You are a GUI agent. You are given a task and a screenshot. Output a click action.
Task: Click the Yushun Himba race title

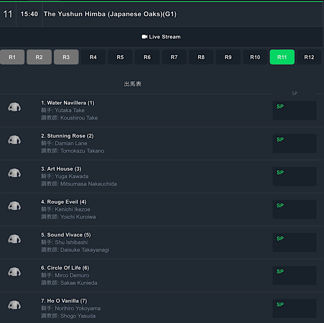110,14
